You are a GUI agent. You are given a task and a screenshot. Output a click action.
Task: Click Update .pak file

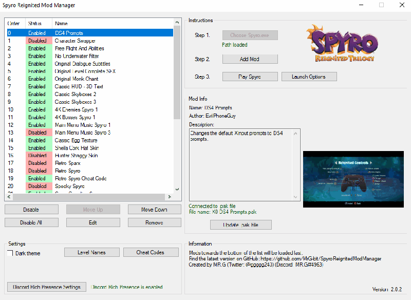pos(240,224)
